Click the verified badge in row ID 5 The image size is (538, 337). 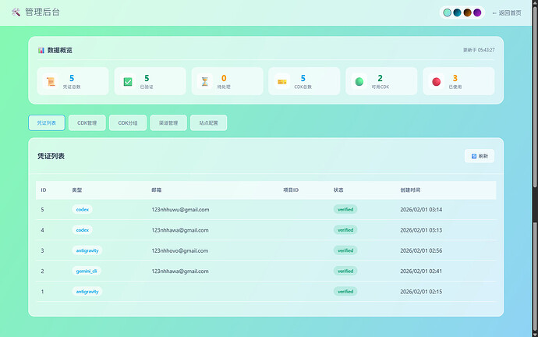345,210
